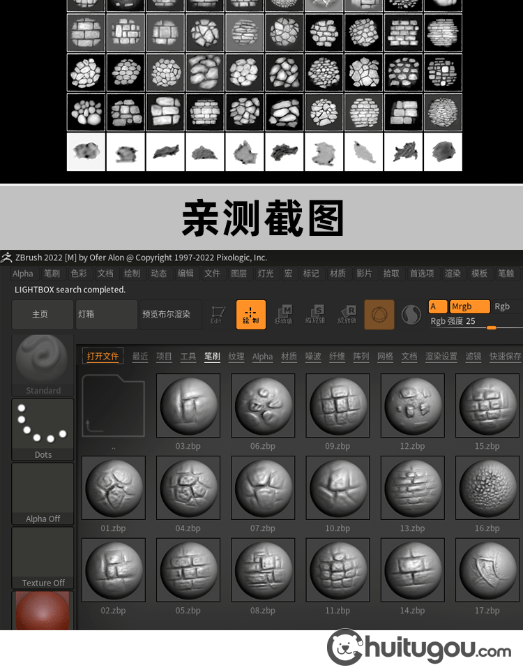This screenshot has height=670, width=523.
Task: Switch to the 工具 lightbox tab
Action: [x=188, y=357]
